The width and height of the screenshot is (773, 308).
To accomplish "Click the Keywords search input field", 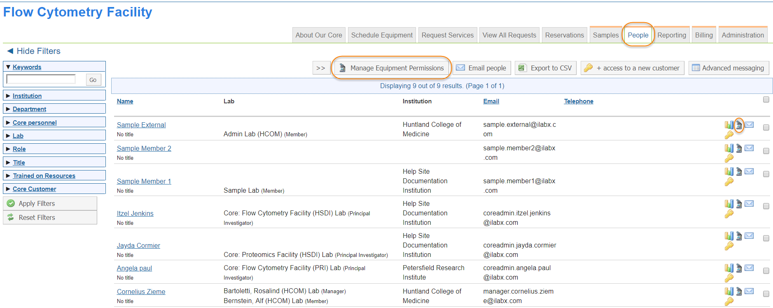I will tap(41, 79).
